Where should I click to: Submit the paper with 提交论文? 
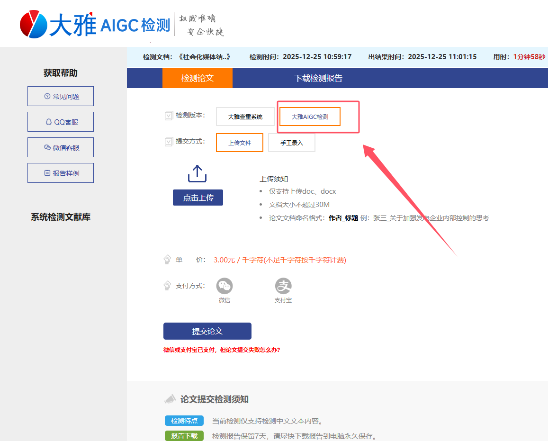tap(207, 331)
